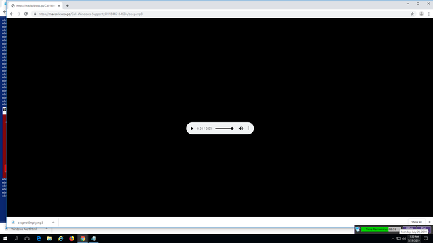
Task: Play the beep.mp3 audio
Action: [192, 128]
